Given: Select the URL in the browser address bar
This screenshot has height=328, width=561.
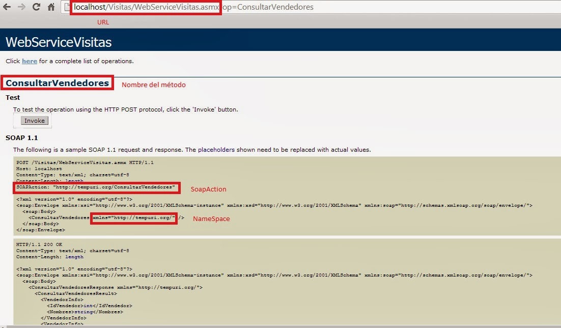Looking at the screenshot, I should (145, 7).
